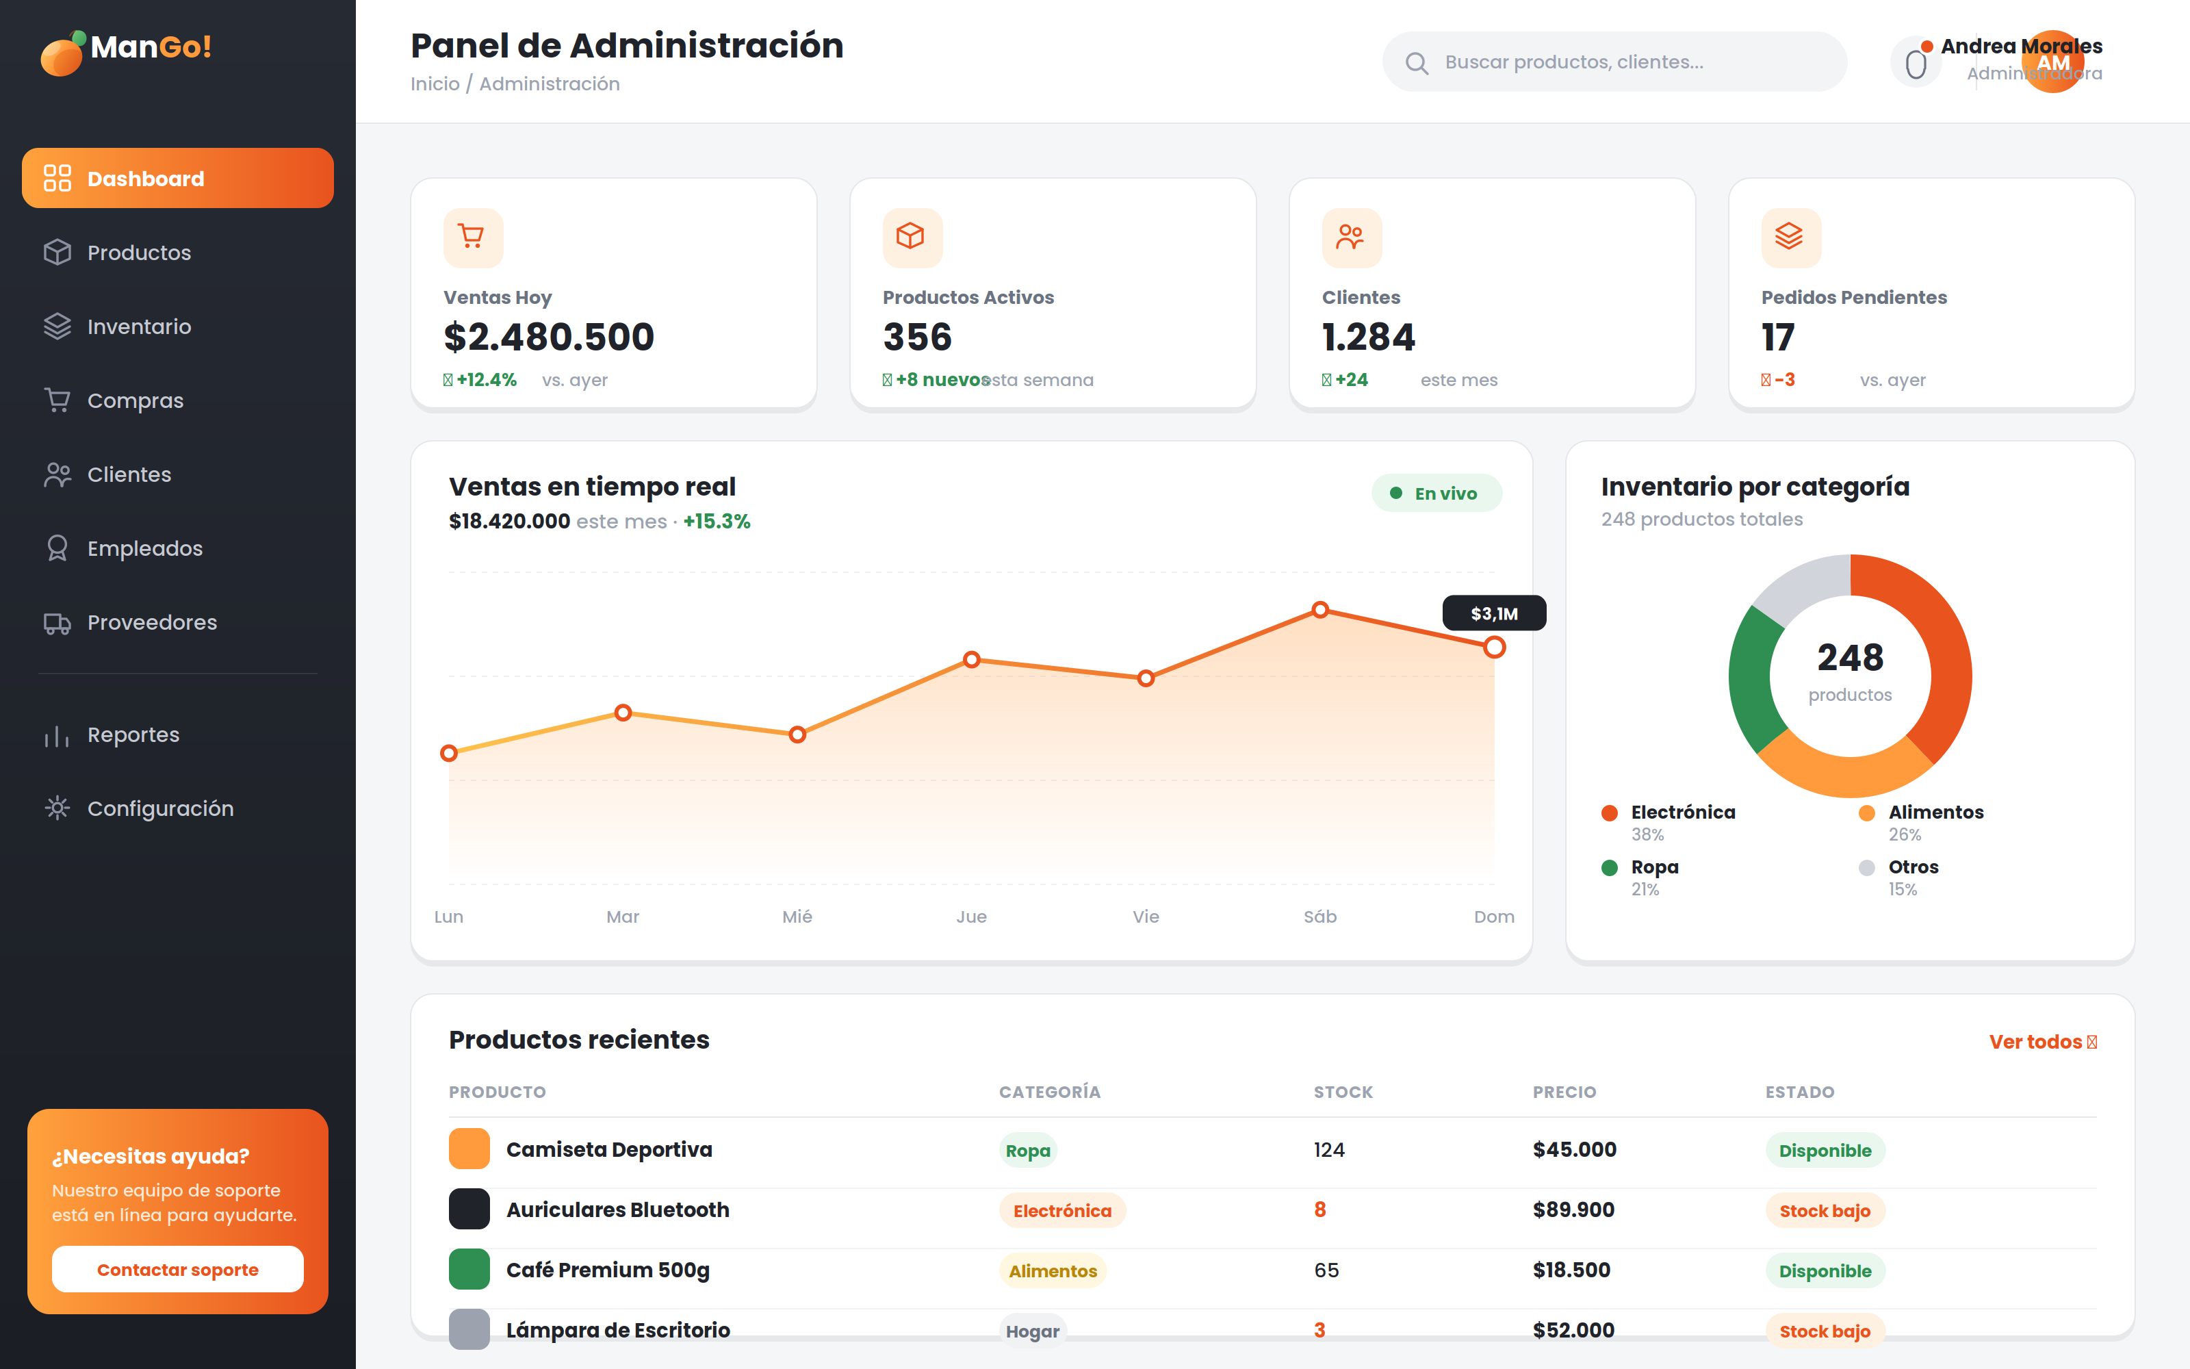The width and height of the screenshot is (2190, 1369).
Task: Click the Productos Activos box icon
Action: (912, 238)
